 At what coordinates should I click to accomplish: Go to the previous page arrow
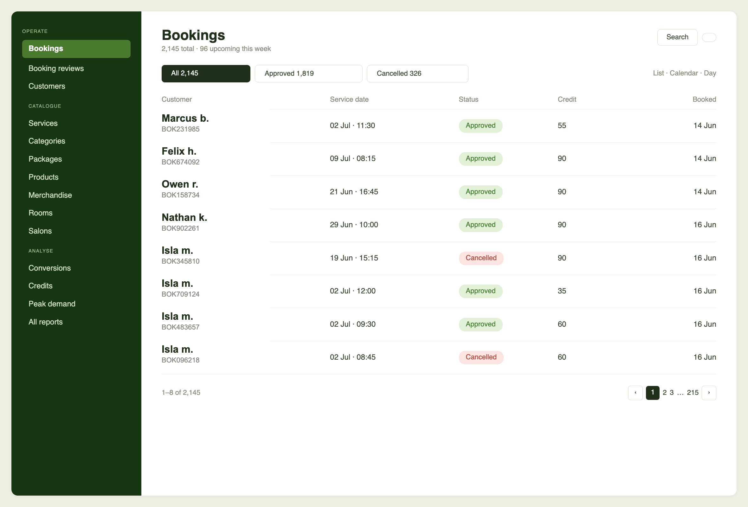coord(635,393)
